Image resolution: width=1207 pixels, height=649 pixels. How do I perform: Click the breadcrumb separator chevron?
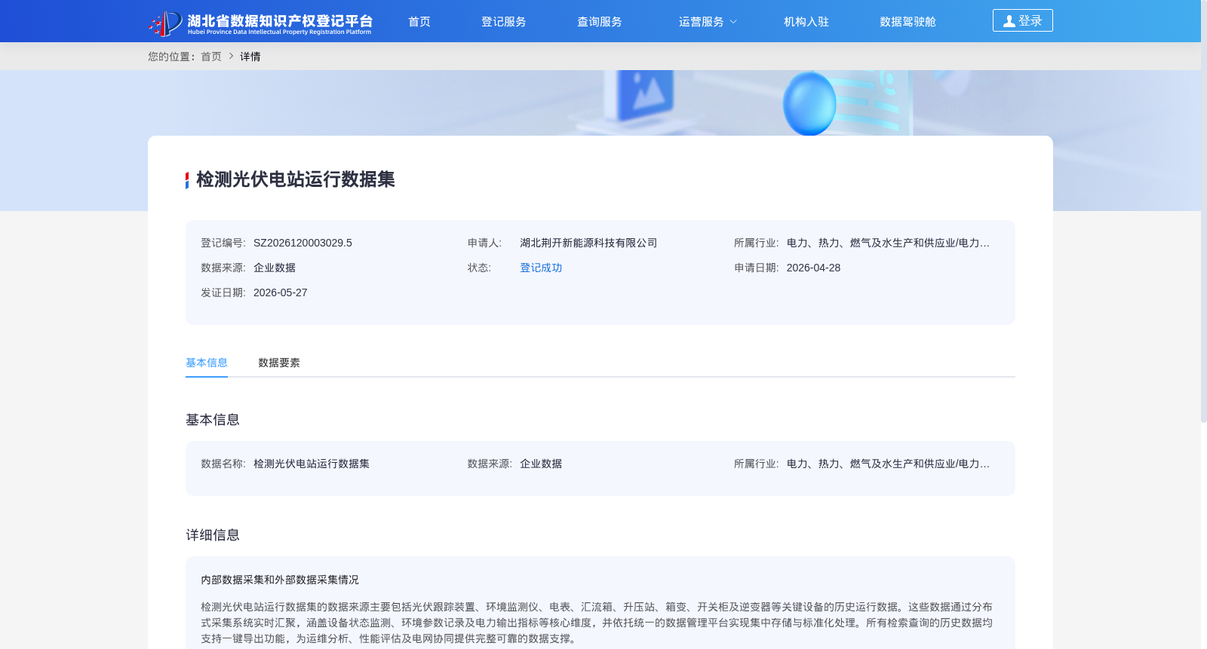[231, 57]
